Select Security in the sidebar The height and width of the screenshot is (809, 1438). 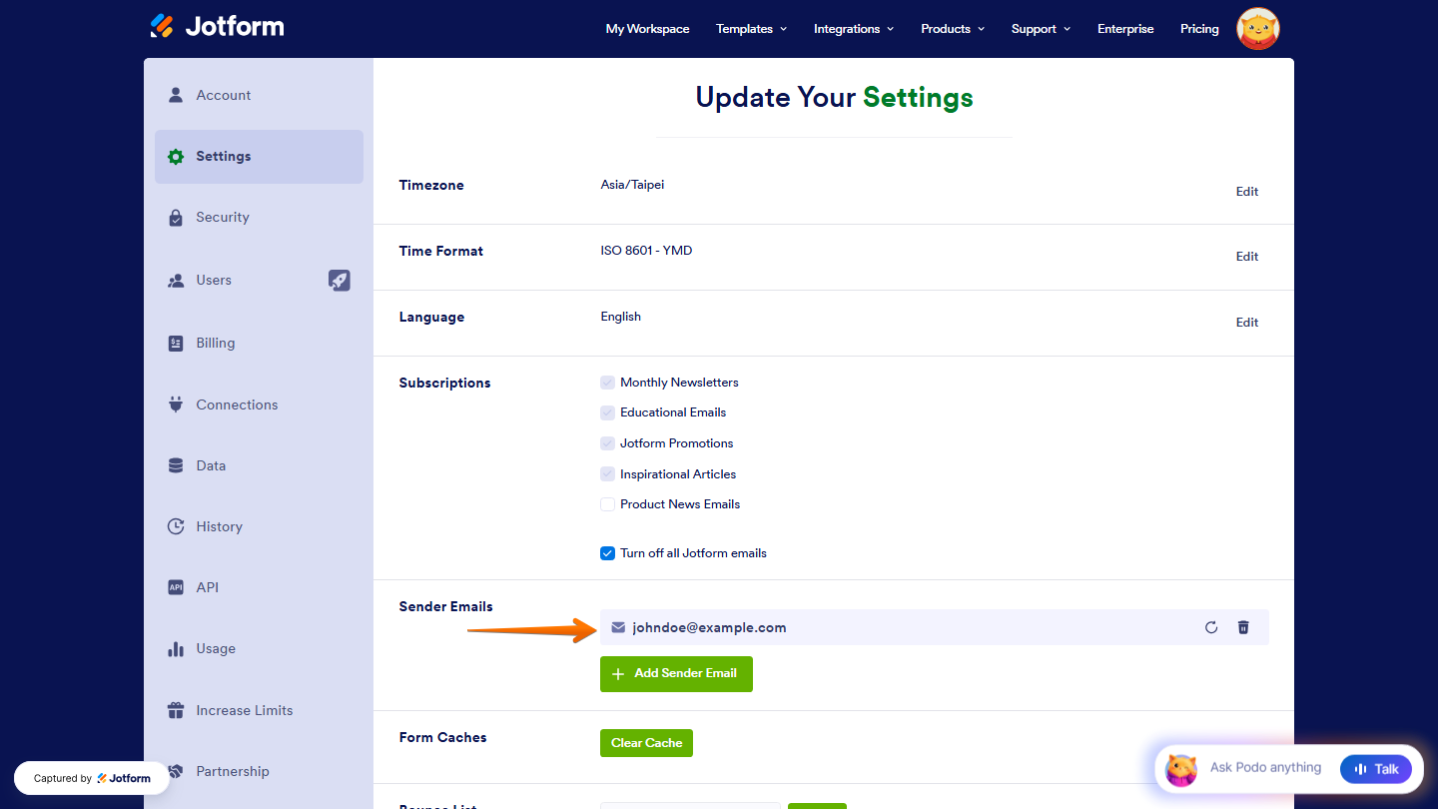[x=259, y=218]
